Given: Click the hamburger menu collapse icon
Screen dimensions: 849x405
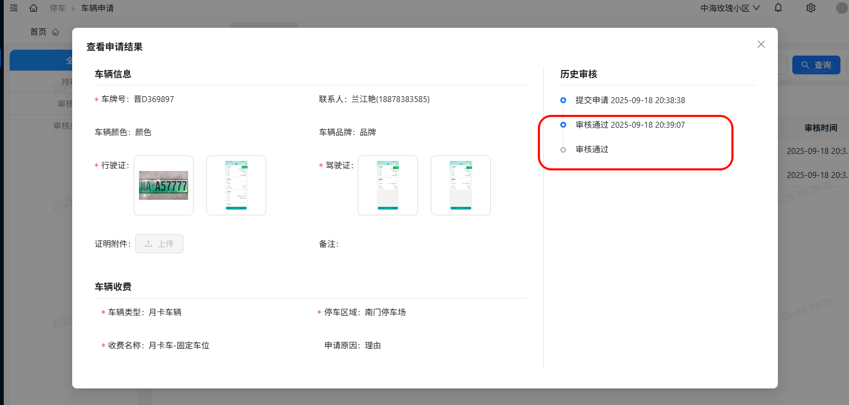Looking at the screenshot, I should [x=14, y=8].
